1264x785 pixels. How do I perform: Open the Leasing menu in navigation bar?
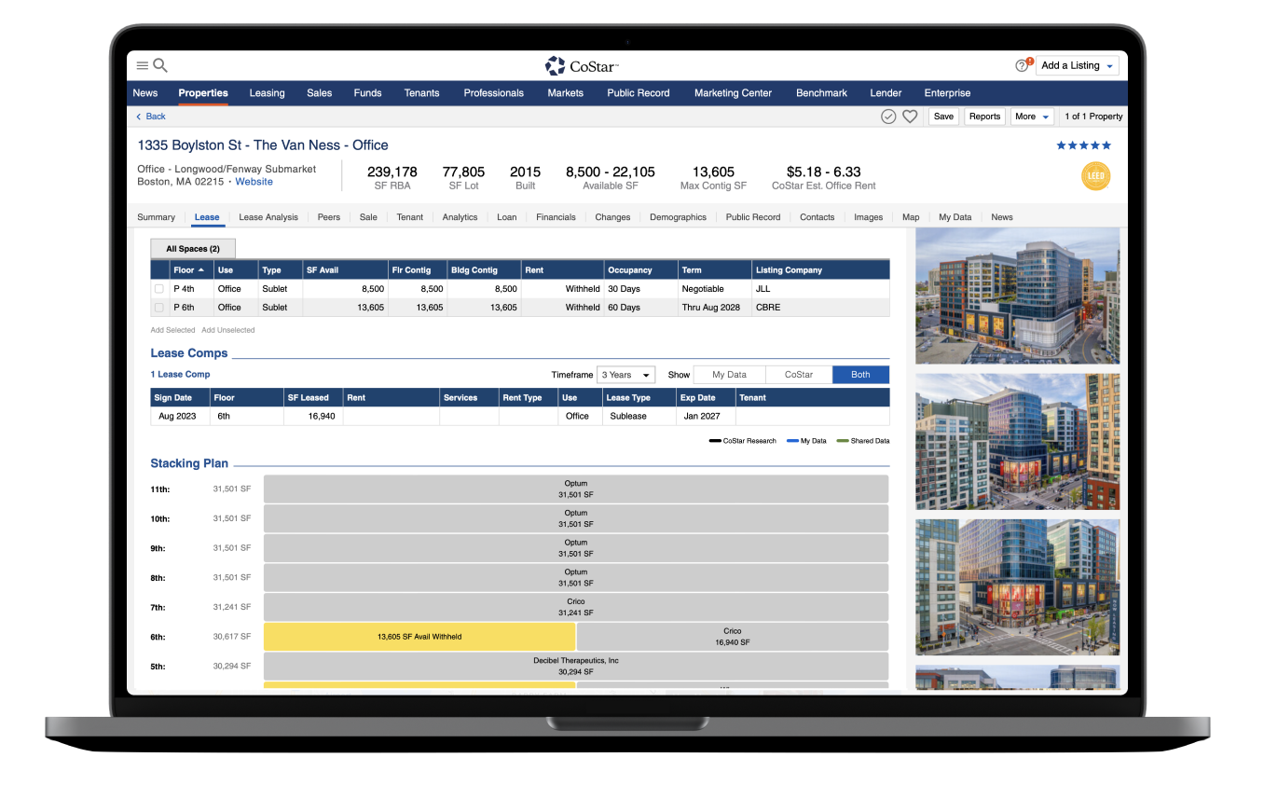[x=267, y=93]
